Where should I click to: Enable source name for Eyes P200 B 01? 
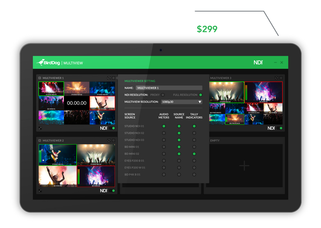tap(179, 161)
